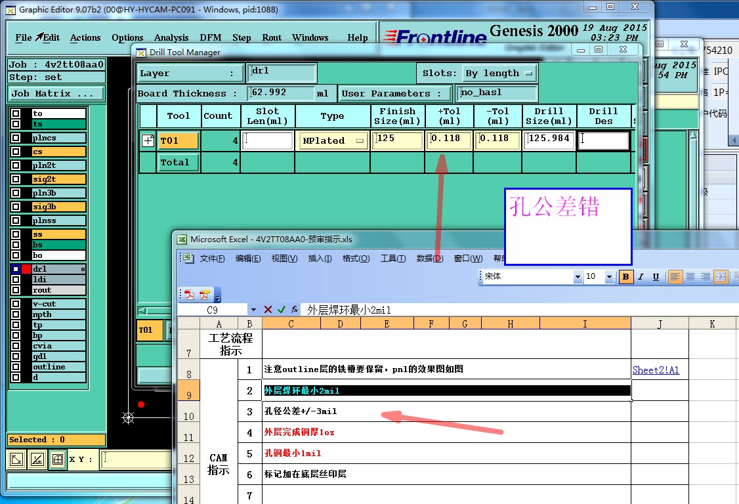The width and height of the screenshot is (739, 504).
Task: Click the Layer selector button
Action: click(x=190, y=73)
